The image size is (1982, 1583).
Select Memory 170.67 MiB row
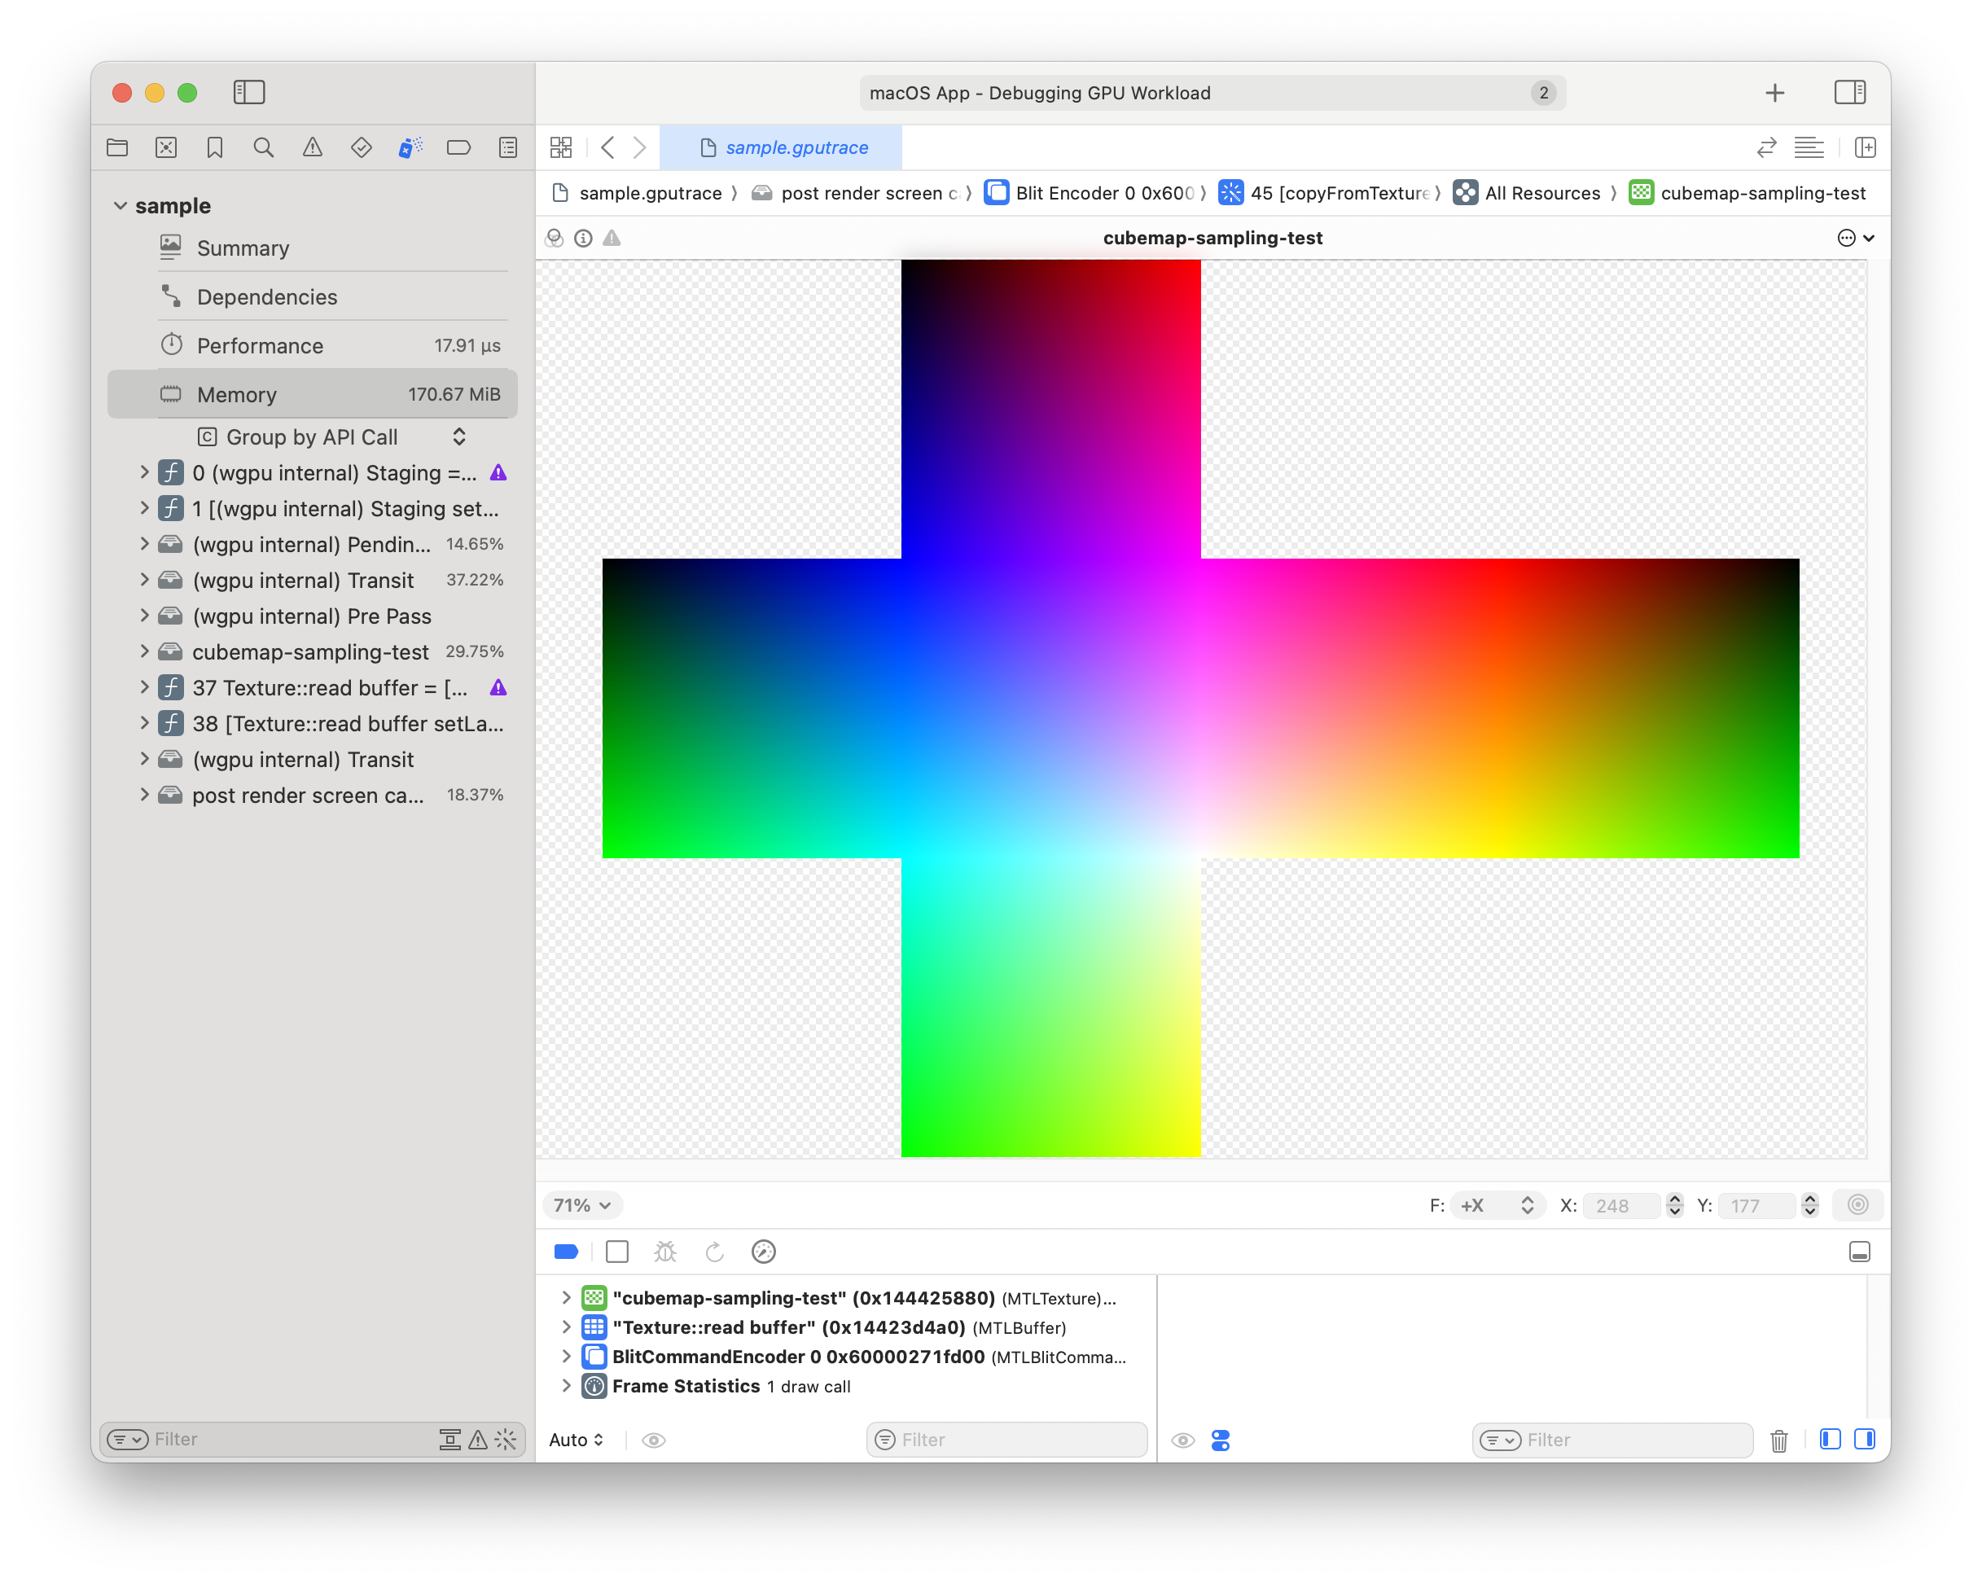(x=313, y=394)
